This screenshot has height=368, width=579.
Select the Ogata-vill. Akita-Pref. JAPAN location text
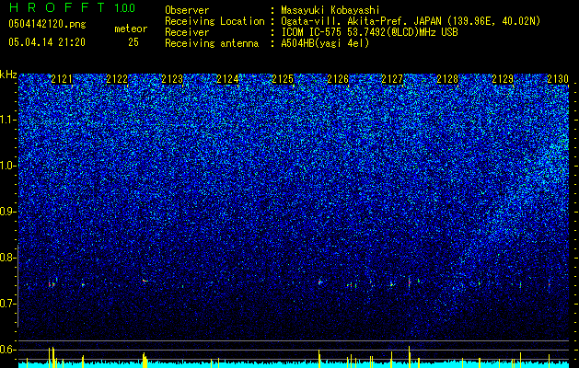coord(411,21)
